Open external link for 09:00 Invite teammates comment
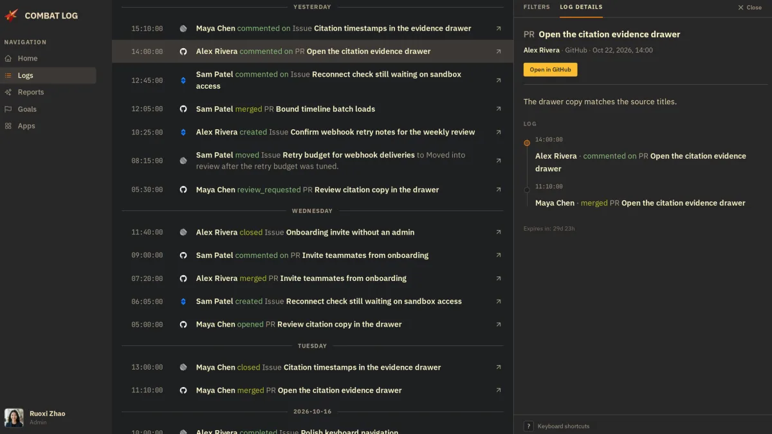Viewport: 772px width, 434px height. click(499, 255)
